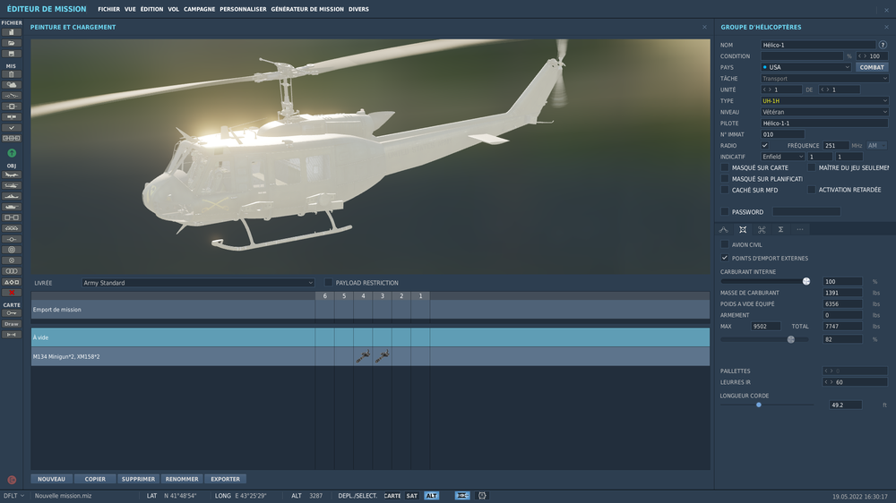Click the Copier button
This screenshot has height=503, width=896.
click(x=95, y=479)
